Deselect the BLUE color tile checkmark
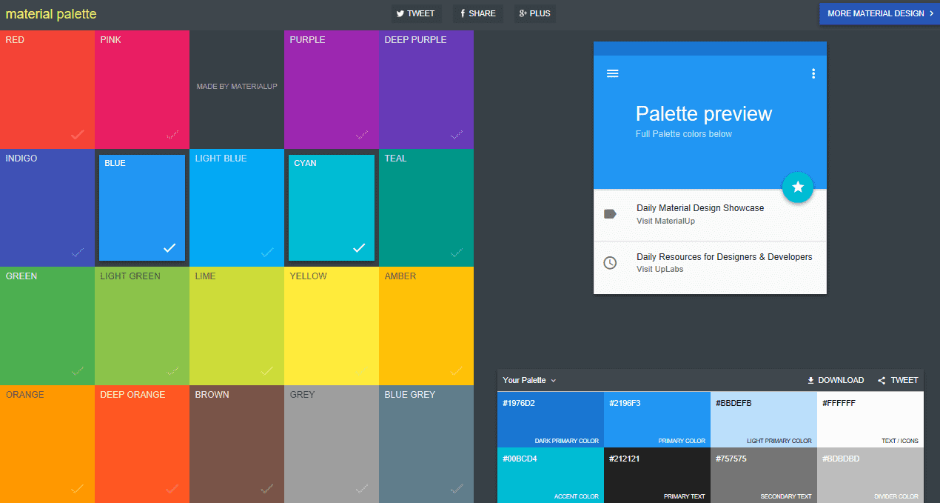940x503 pixels. pyautogui.click(x=169, y=247)
